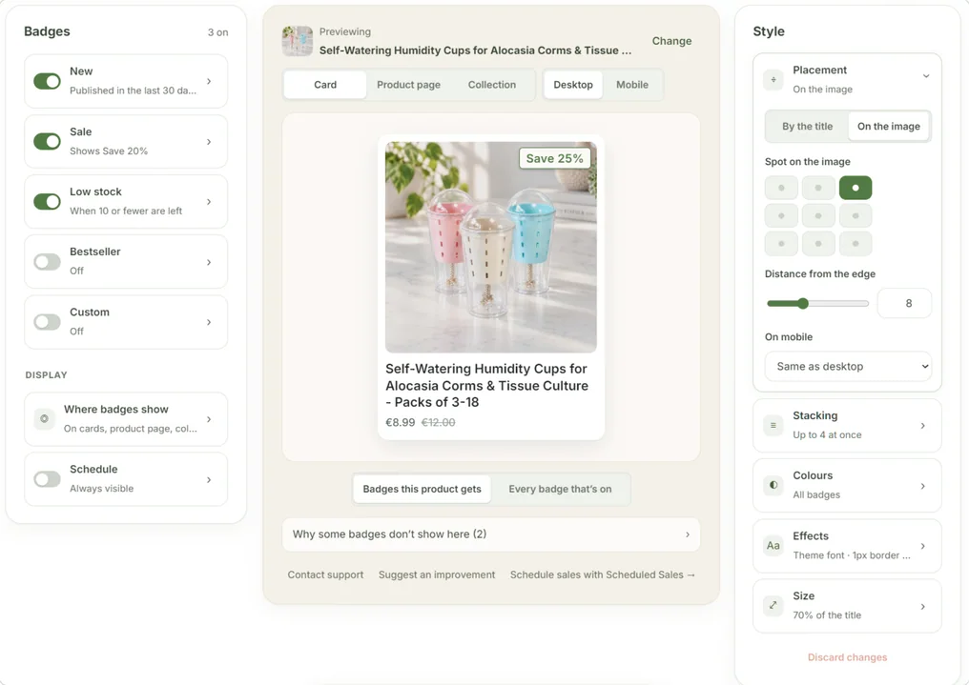Turn off the New badge toggle
The image size is (969, 685).
click(x=47, y=82)
